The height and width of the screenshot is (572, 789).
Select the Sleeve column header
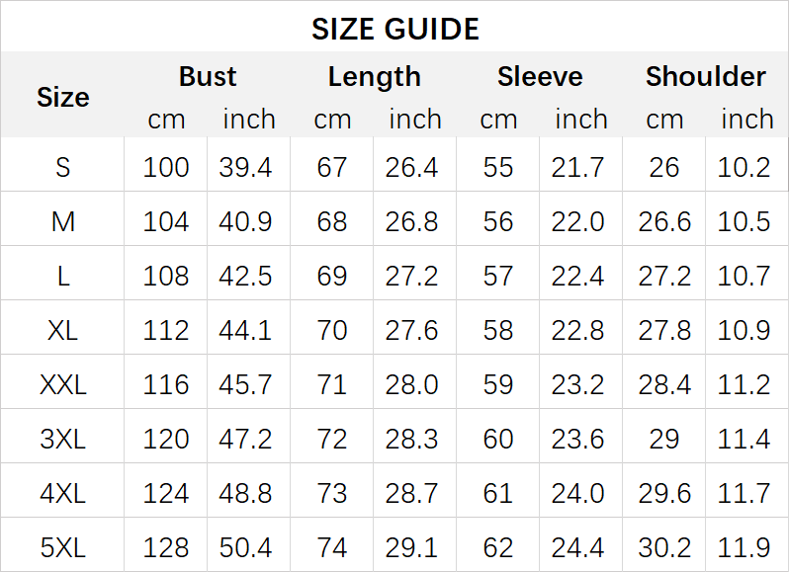pyautogui.click(x=540, y=77)
